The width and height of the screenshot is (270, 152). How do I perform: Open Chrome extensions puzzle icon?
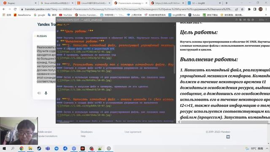pyautogui.click(x=249, y=9)
